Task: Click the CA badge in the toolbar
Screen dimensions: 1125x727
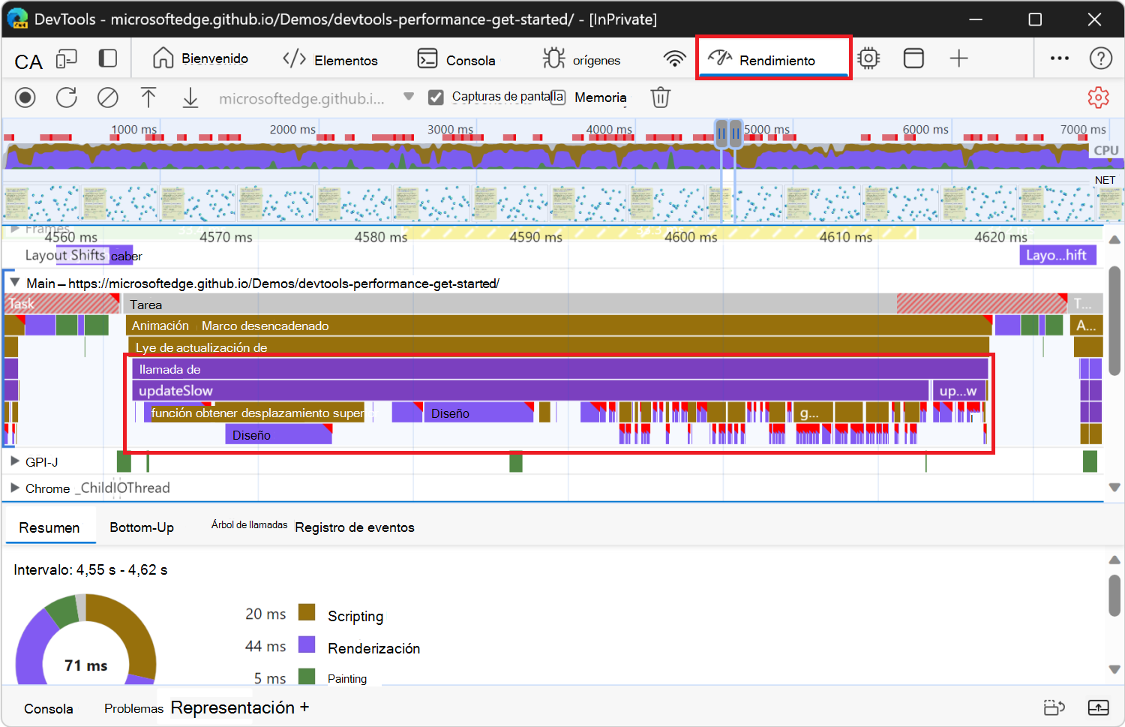Action: [28, 62]
